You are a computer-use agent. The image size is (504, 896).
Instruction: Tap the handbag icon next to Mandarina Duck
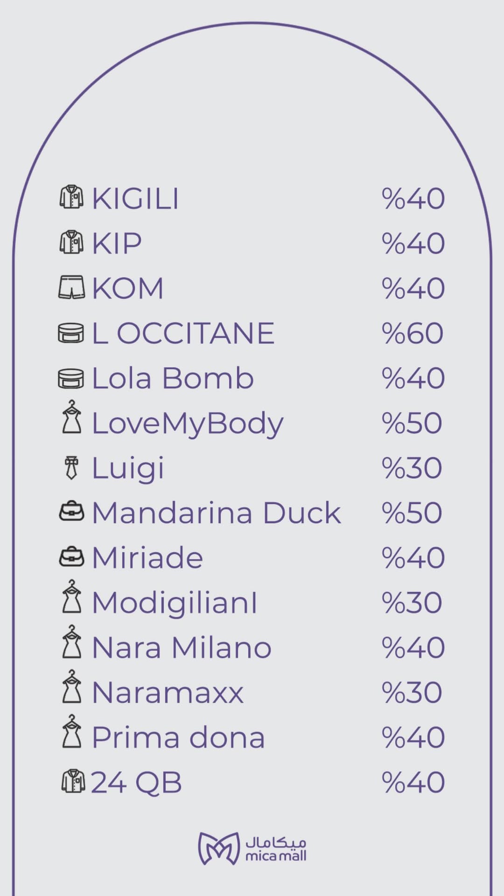[x=72, y=512]
